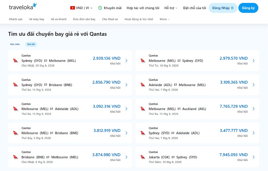Click Qantas logo on Melbourne–Brisbane card

(15, 133)
